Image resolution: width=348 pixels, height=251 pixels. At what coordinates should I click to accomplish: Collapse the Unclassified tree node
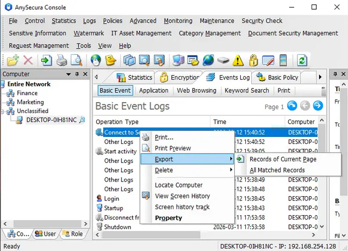click(2, 111)
